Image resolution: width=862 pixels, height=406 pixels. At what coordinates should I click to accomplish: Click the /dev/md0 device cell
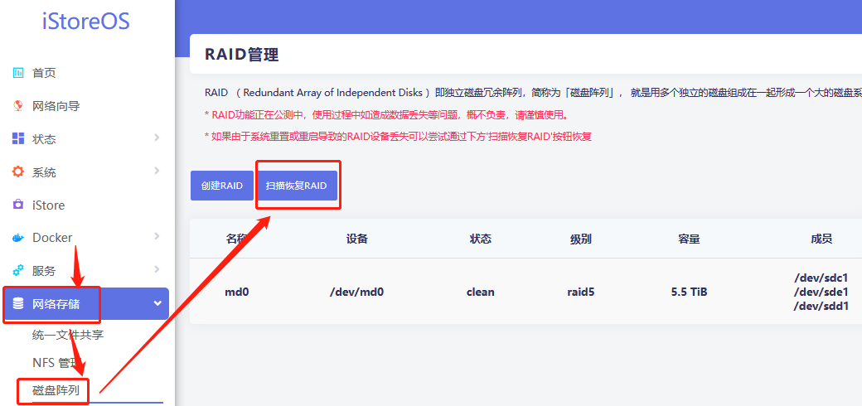(x=356, y=292)
